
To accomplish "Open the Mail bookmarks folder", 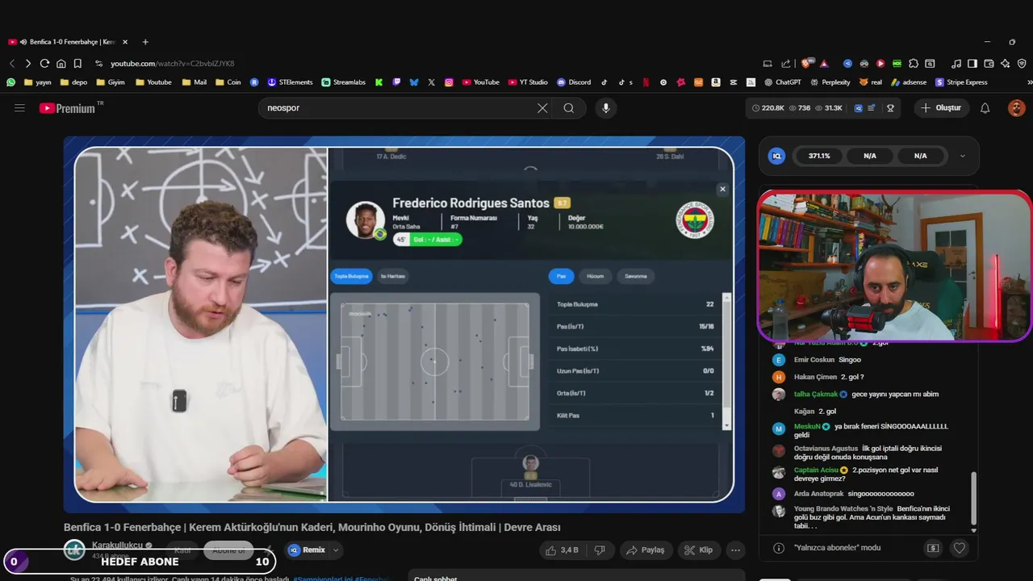I will pos(194,82).
